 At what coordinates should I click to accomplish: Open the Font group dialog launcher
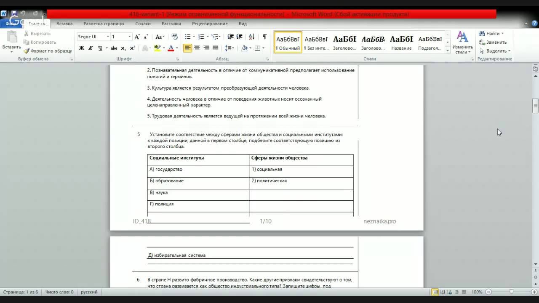[x=178, y=59]
